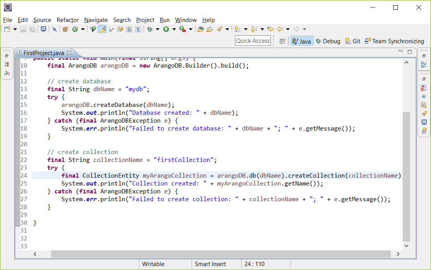Image resolution: width=431 pixels, height=270 pixels.
Task: Click the New Java Package icon
Action: [x=65, y=29]
